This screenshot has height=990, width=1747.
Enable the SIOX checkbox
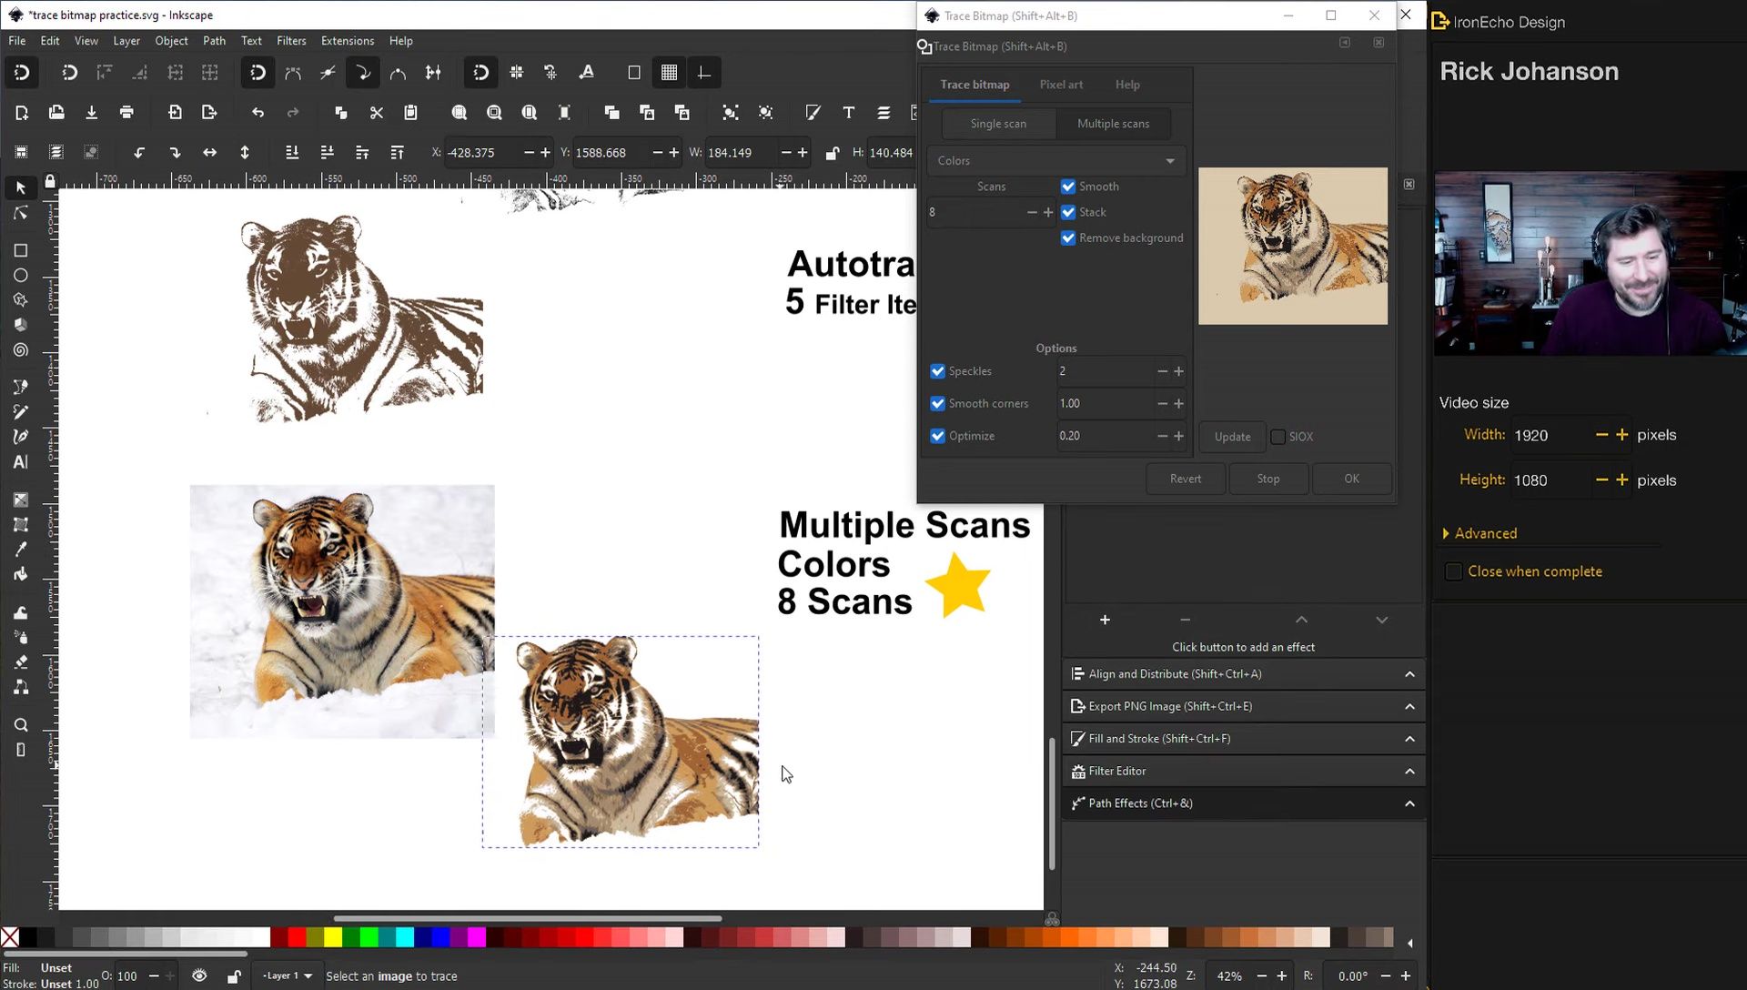click(x=1277, y=437)
